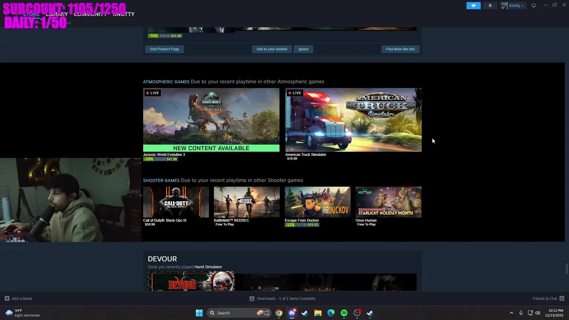This screenshot has height=320, width=569.
Task: Open Steam taskbar icon beside OBS
Action: pyautogui.click(x=370, y=313)
